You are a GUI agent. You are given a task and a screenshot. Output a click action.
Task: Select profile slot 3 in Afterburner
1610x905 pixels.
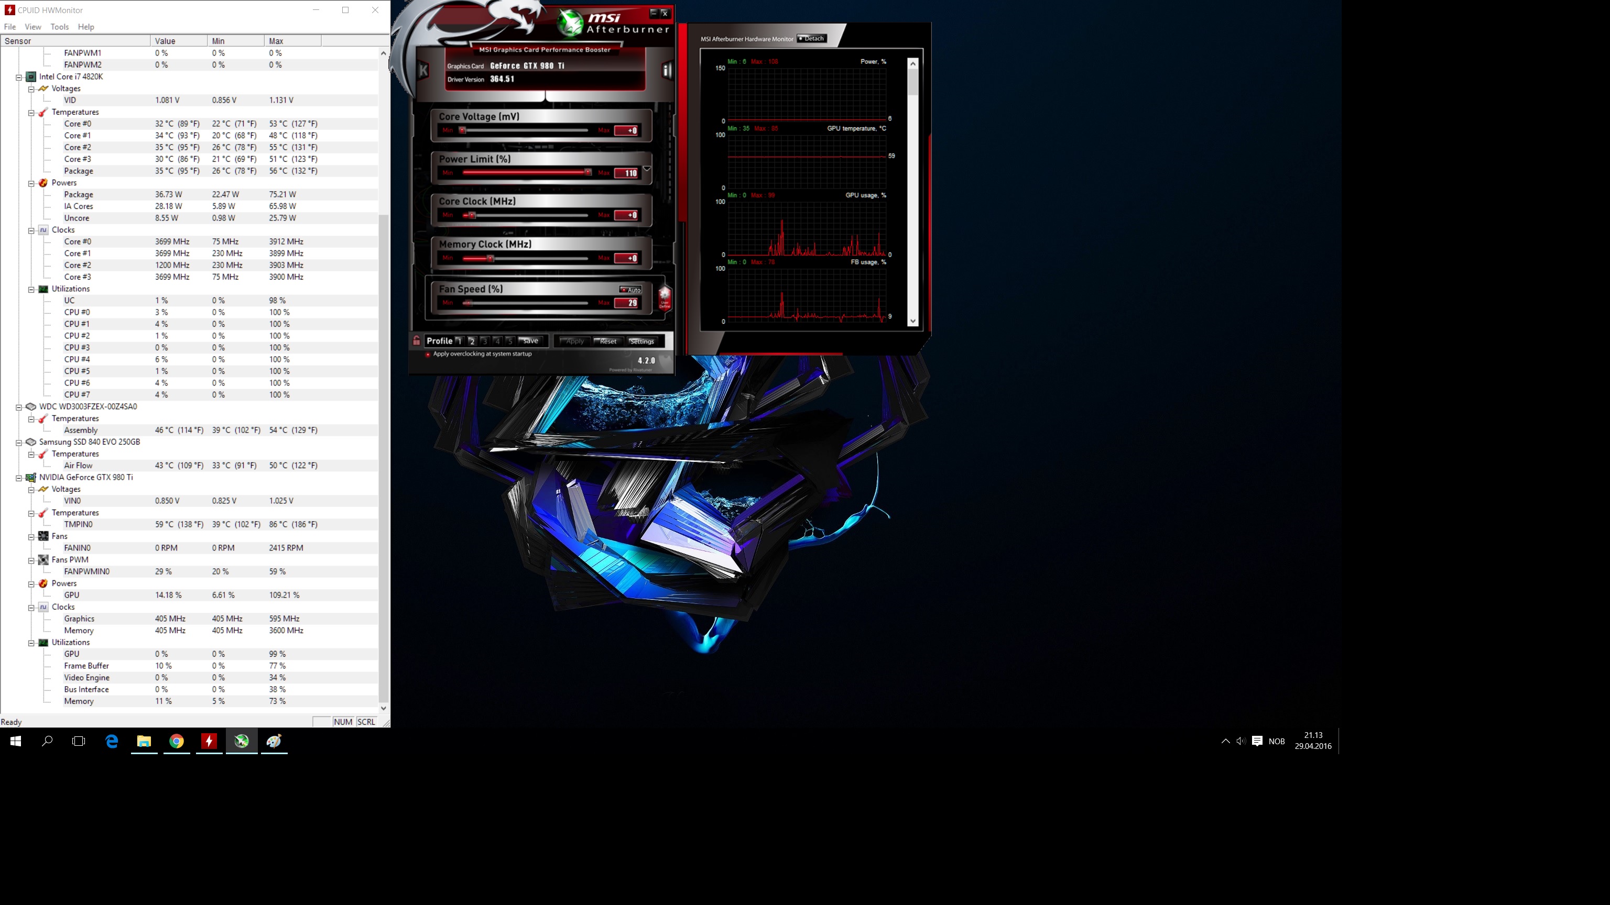click(x=484, y=341)
